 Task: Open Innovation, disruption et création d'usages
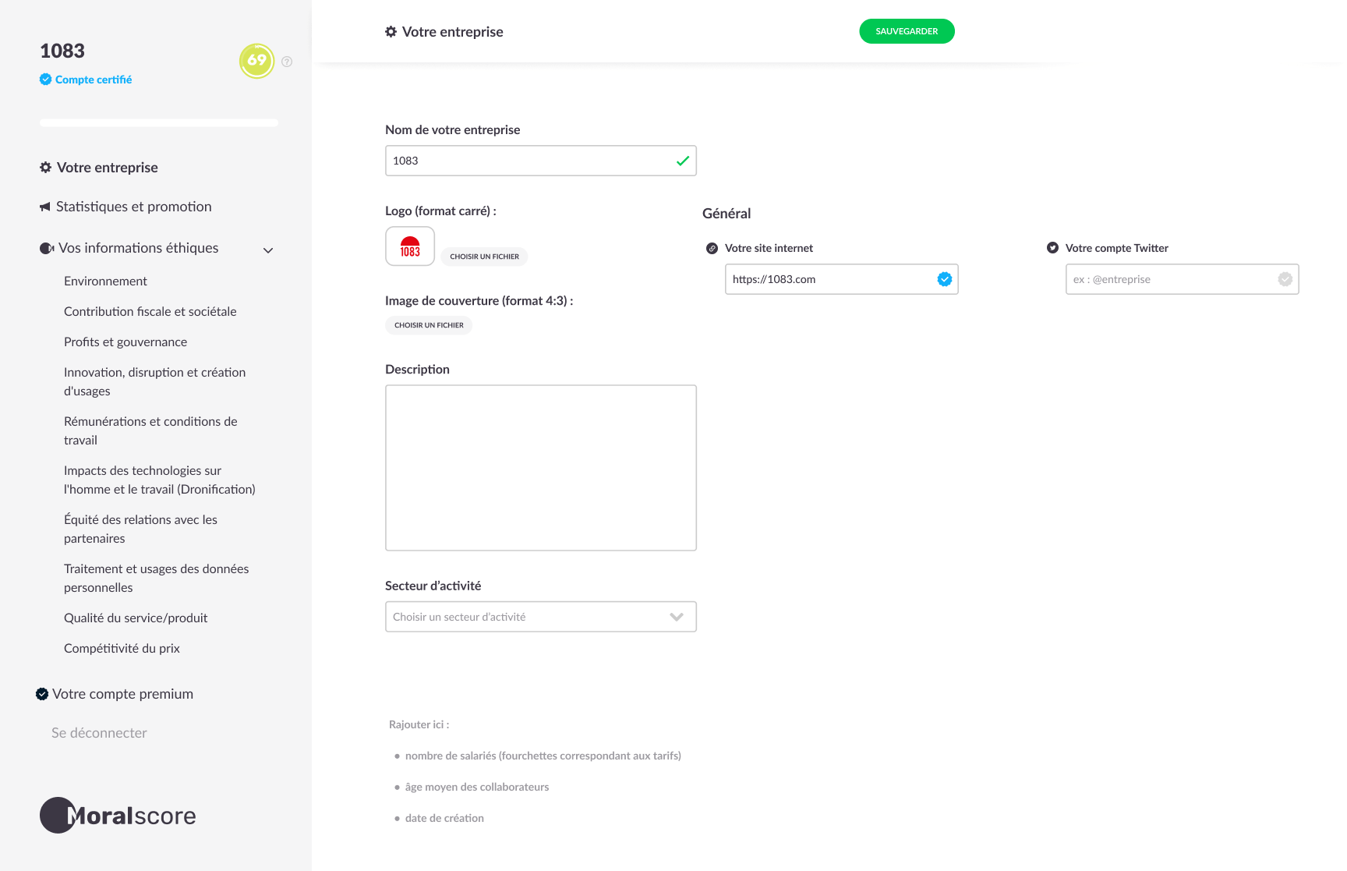tap(155, 381)
